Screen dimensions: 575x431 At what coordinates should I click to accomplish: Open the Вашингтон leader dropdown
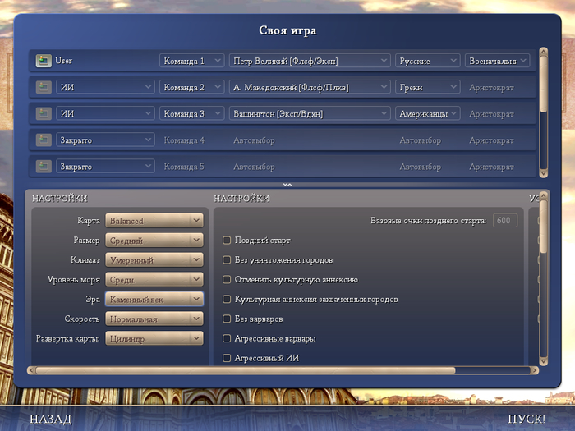tap(310, 113)
